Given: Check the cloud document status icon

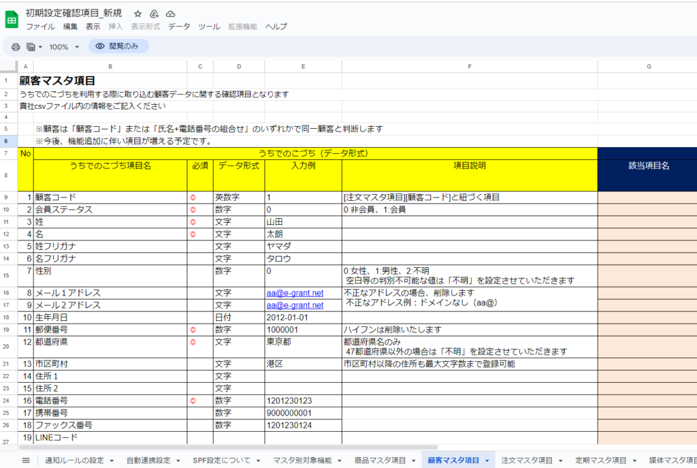Looking at the screenshot, I should [x=170, y=14].
